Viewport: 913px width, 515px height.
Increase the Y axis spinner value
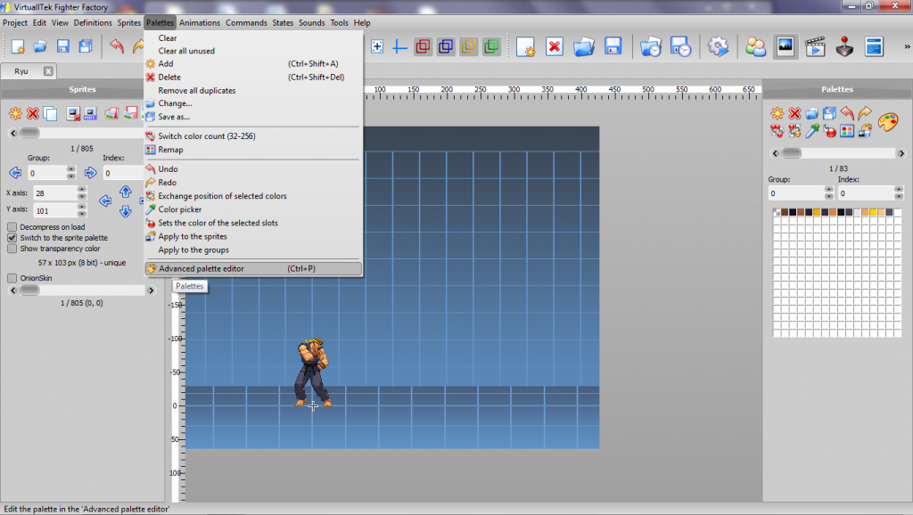82,207
